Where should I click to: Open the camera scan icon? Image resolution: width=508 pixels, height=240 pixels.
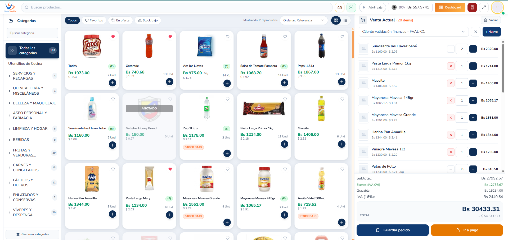click(340, 7)
